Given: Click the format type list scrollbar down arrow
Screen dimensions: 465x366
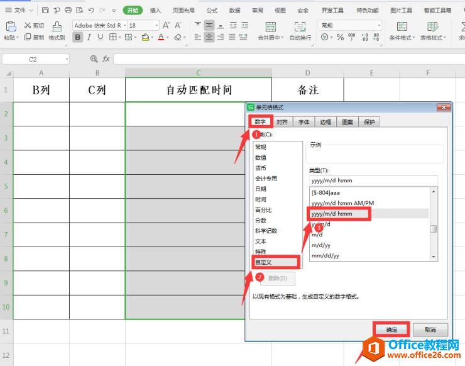Looking at the screenshot, I should pyautogui.click(x=434, y=257).
